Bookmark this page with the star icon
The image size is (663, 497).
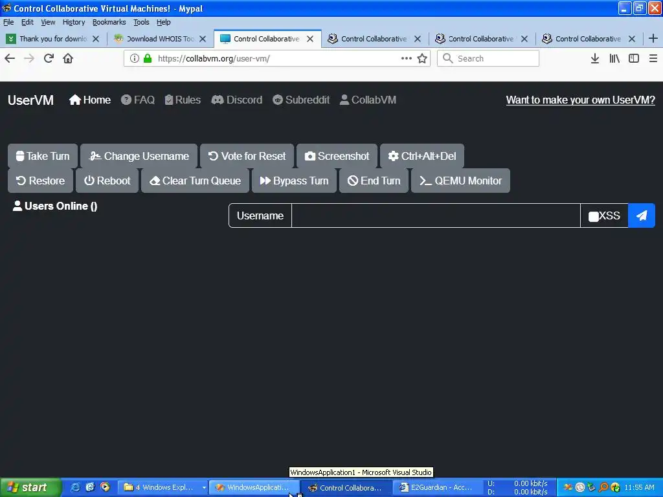click(x=422, y=58)
